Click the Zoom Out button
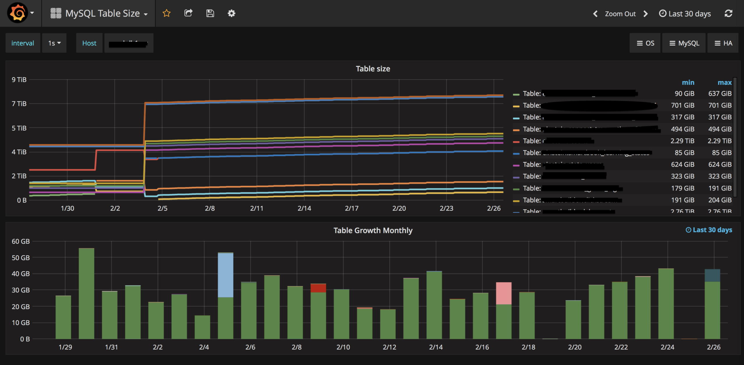 coord(620,14)
